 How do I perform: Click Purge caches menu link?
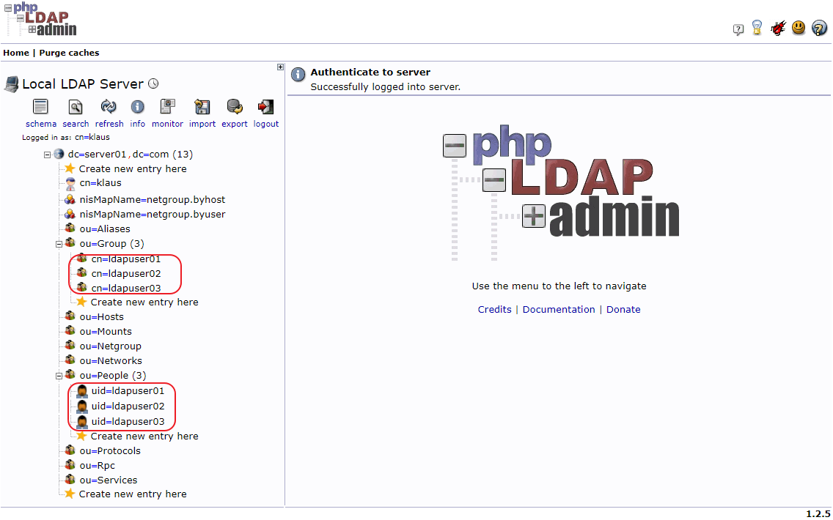69,53
